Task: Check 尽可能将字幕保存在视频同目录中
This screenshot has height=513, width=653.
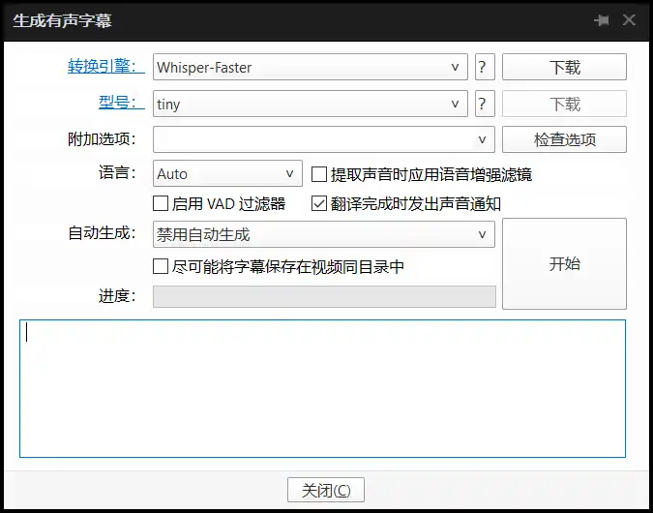Action: [x=162, y=266]
